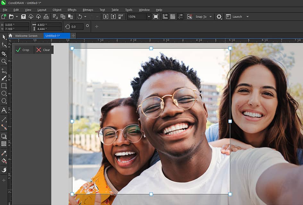Toggle show guidelines button

pyautogui.click(x=180, y=17)
